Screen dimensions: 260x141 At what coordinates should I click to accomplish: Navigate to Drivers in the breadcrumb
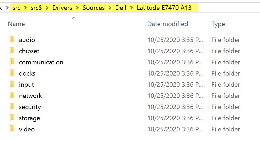[x=62, y=8]
